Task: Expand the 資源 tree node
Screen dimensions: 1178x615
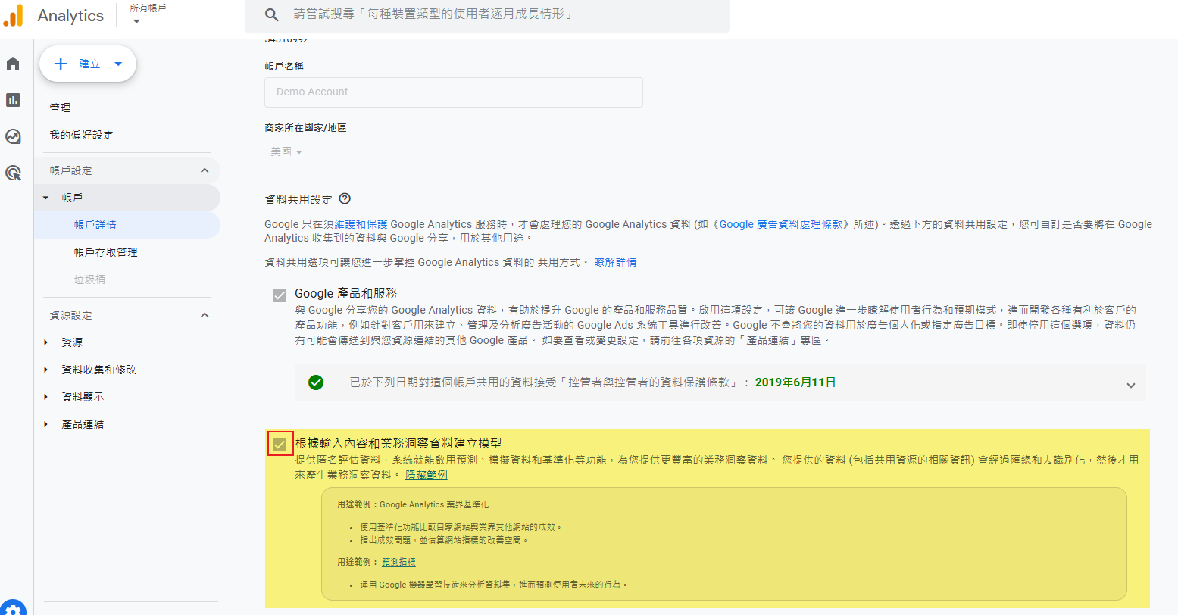Action: pyautogui.click(x=45, y=342)
